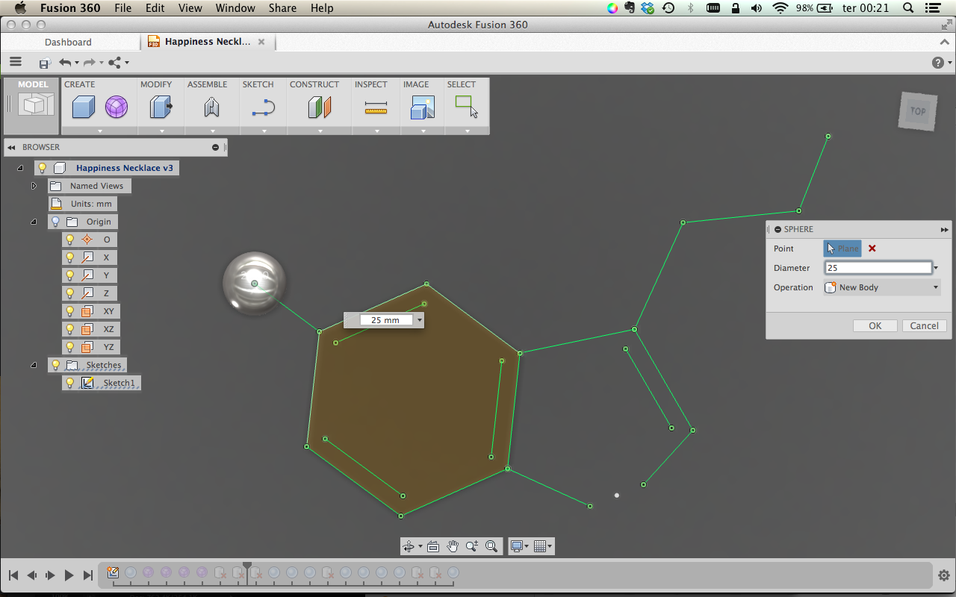This screenshot has width=956, height=597.
Task: Activate the Look At camera icon
Action: click(433, 546)
